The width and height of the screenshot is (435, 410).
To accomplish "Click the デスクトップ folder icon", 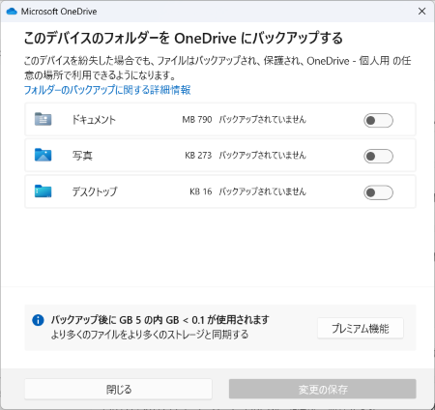I will [x=43, y=190].
